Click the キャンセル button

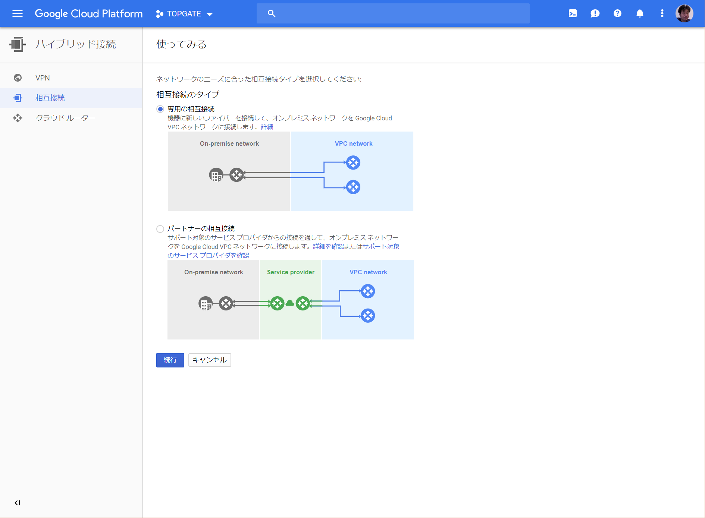click(x=209, y=360)
